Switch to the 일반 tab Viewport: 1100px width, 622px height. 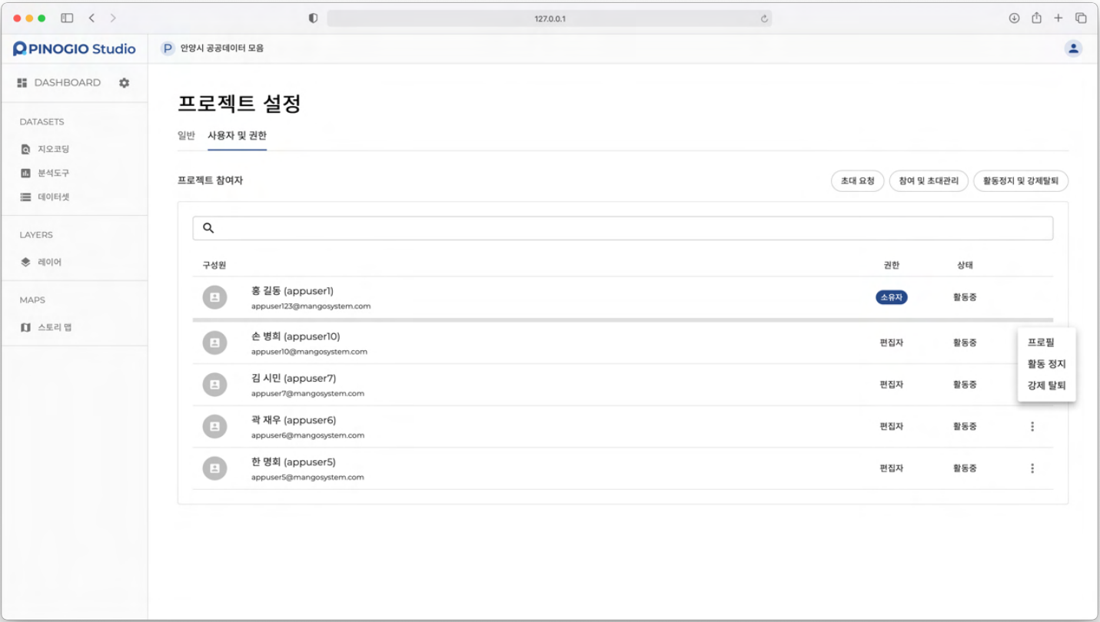point(186,136)
